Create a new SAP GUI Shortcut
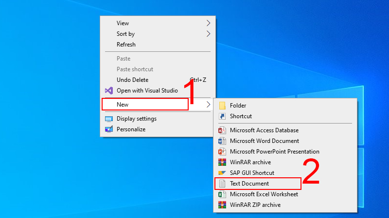 285,173
